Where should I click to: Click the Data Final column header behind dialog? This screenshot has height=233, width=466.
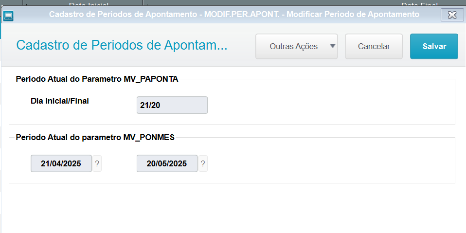tap(418, 4)
